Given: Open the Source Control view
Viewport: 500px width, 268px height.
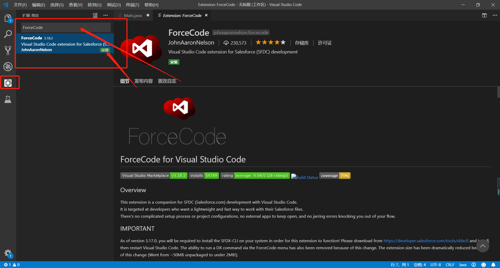Looking at the screenshot, I should pos(8,50).
